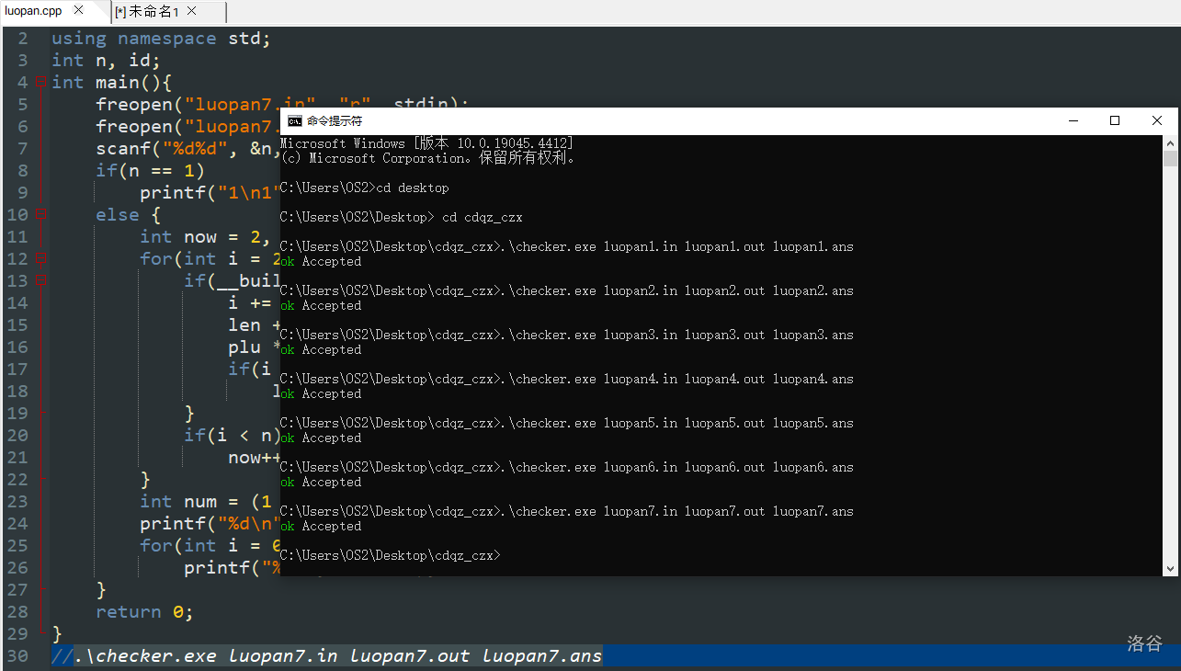Image resolution: width=1181 pixels, height=671 pixels.
Task: Click the console scrollbar down arrow
Action: click(1170, 569)
